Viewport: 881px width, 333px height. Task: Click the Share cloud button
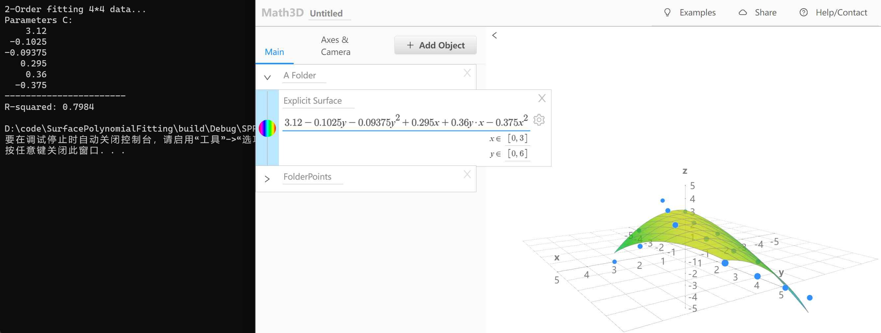(758, 13)
